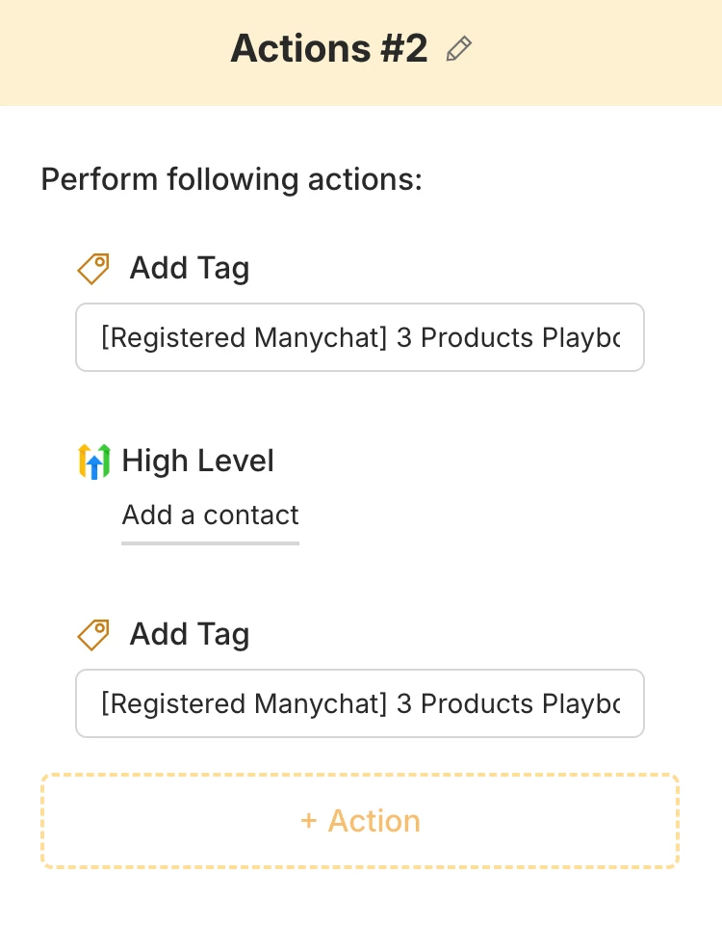Click the topmost 'Add Tag' label
Viewport: 722px width, 952px height.
coord(190,269)
